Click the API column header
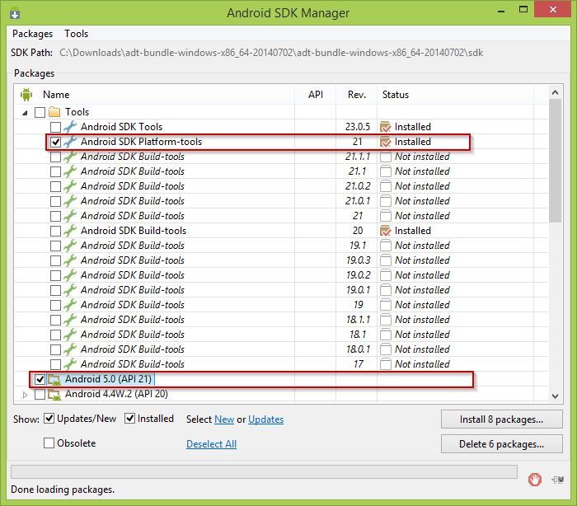The image size is (577, 506). [316, 95]
